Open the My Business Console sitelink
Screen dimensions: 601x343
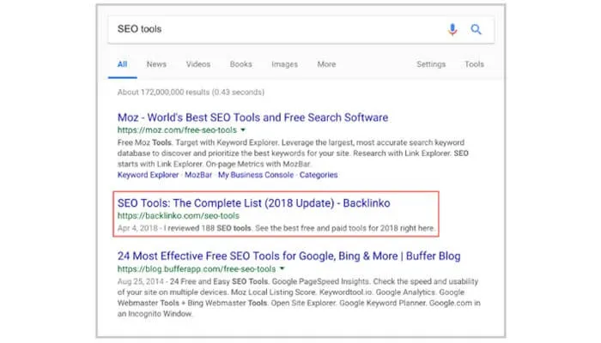pyautogui.click(x=256, y=175)
